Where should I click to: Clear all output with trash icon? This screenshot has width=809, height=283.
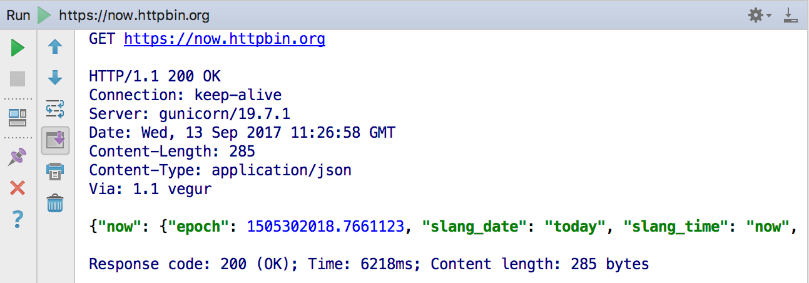[x=55, y=203]
